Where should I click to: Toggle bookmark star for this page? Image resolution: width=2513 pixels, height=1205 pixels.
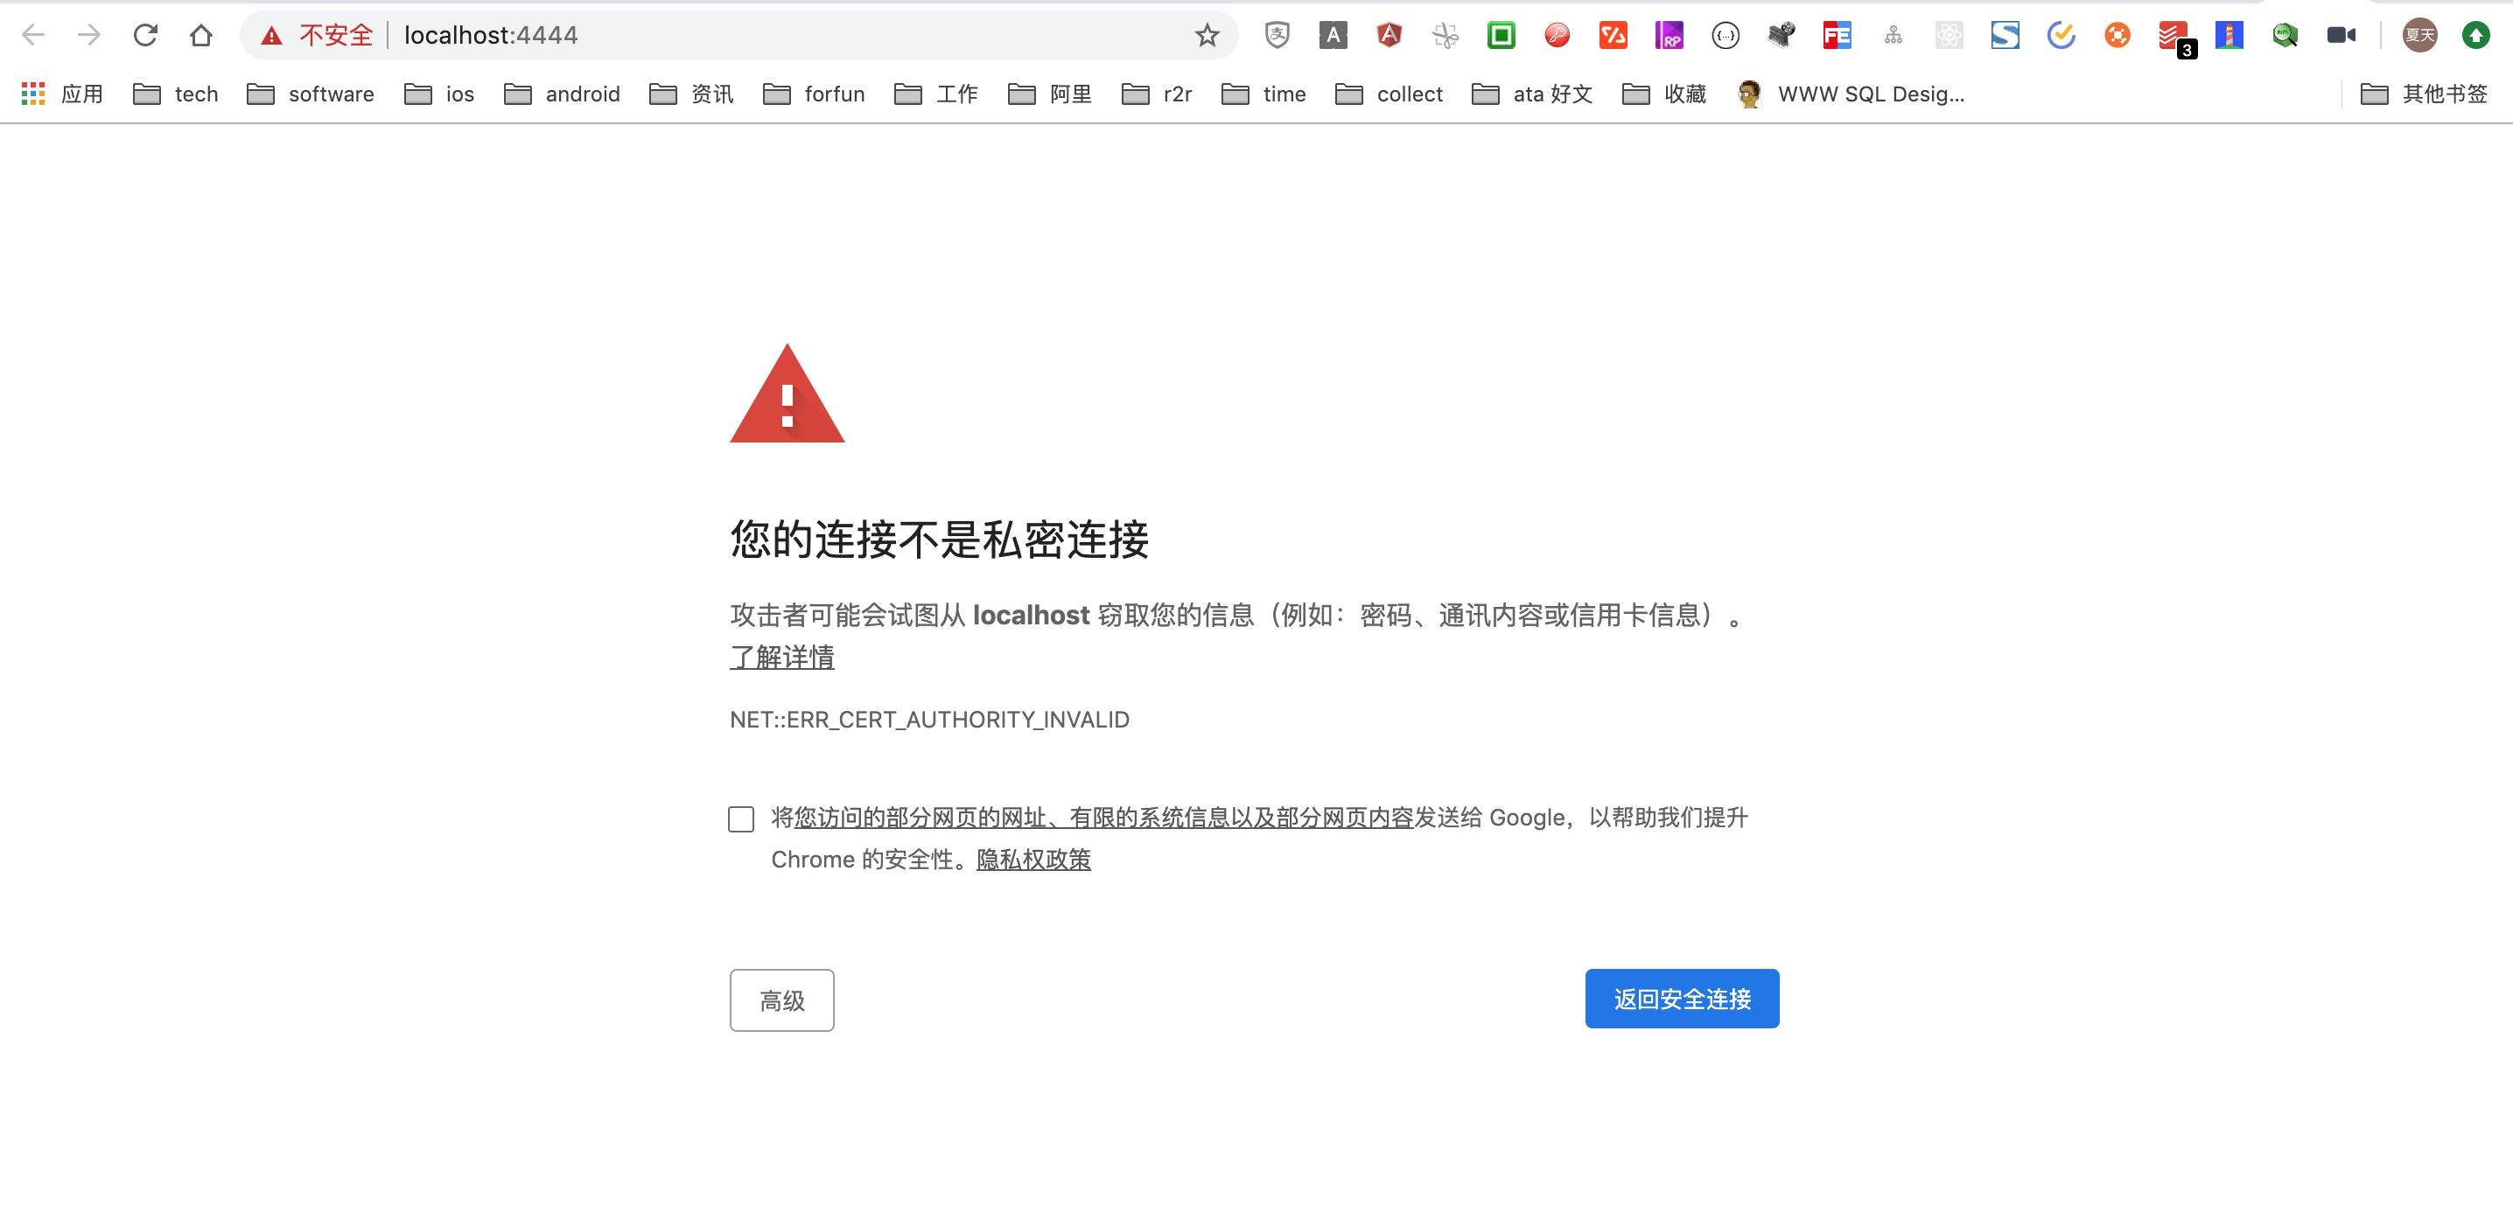coord(1207,35)
